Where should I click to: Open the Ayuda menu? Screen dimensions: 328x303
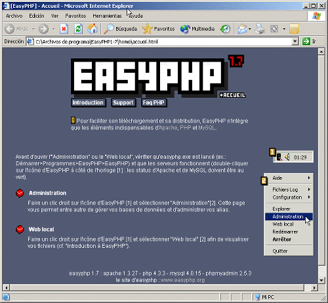coord(136,16)
